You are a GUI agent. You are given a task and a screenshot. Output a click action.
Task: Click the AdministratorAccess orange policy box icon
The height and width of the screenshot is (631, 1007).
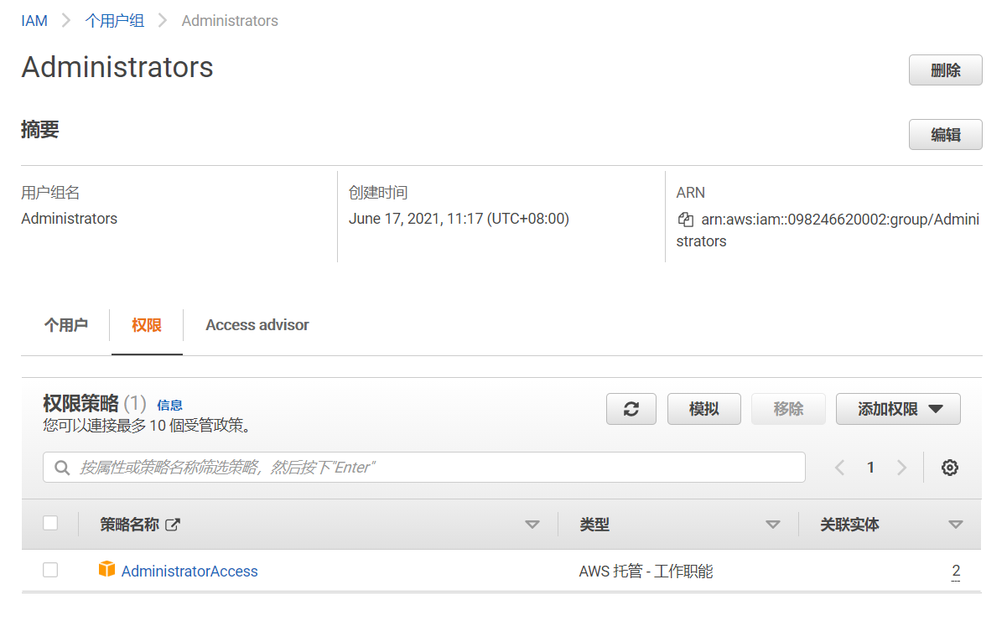click(106, 570)
